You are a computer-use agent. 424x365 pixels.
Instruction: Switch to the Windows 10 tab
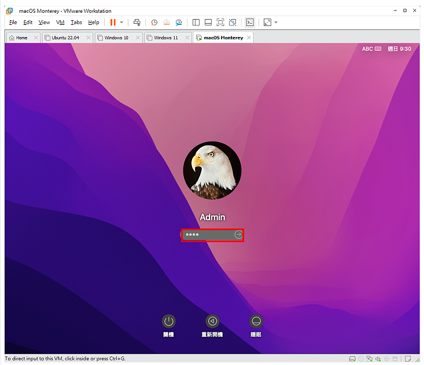coord(116,38)
